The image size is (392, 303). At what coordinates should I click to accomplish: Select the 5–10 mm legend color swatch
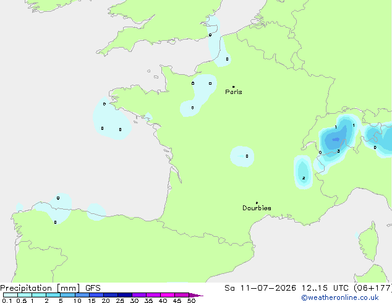pos(67,295)
